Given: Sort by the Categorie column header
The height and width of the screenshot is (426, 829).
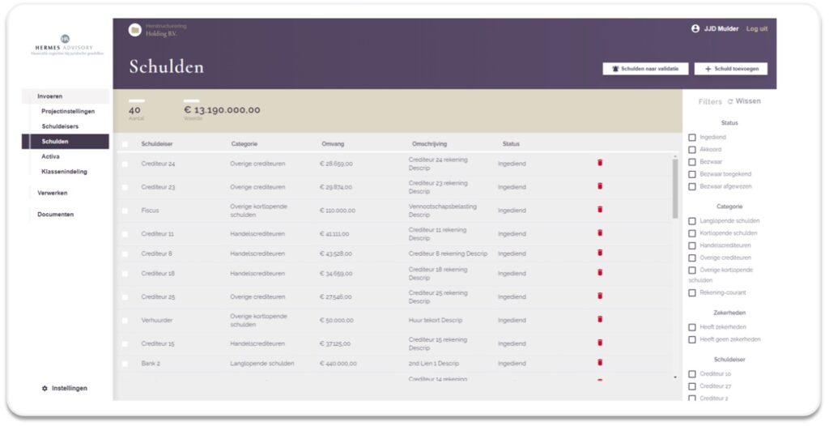Looking at the screenshot, I should coord(244,144).
